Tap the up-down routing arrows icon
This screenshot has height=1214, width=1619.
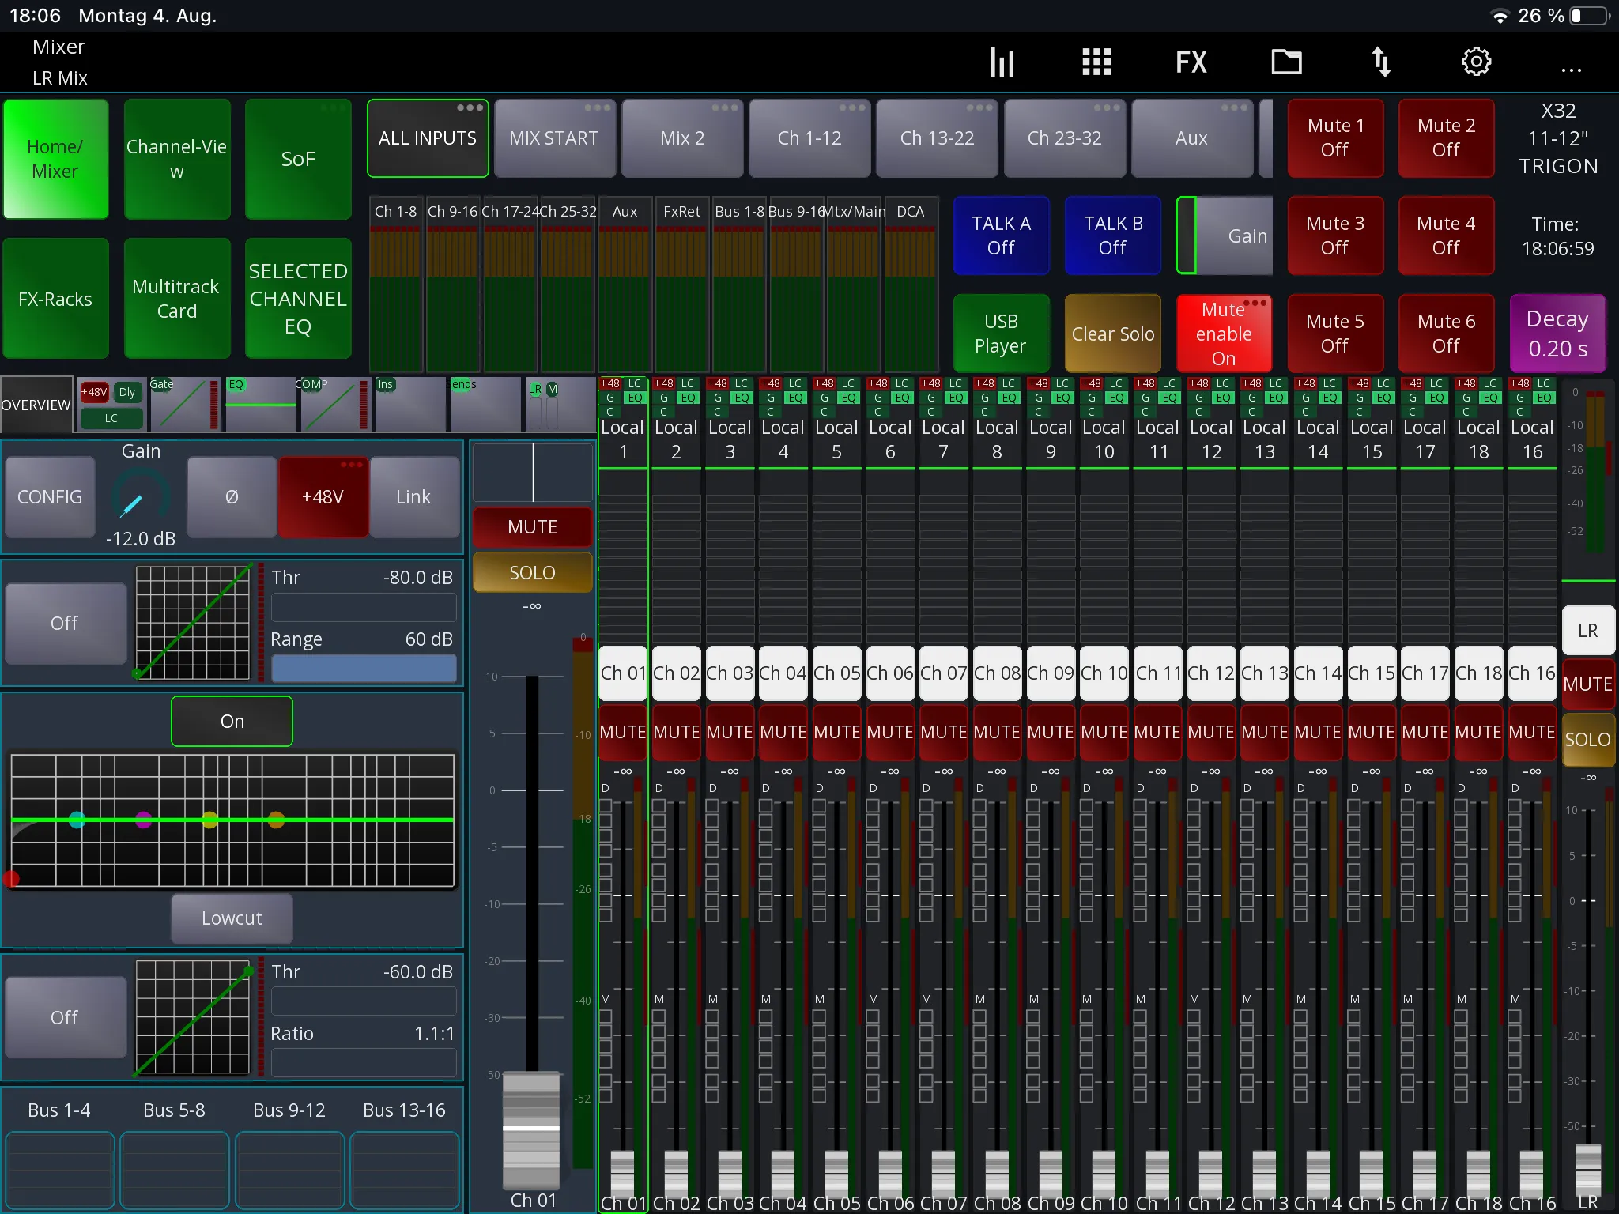click(x=1381, y=62)
